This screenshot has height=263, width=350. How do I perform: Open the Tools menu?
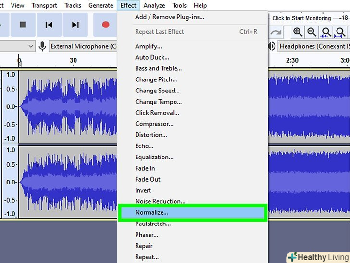(179, 5)
